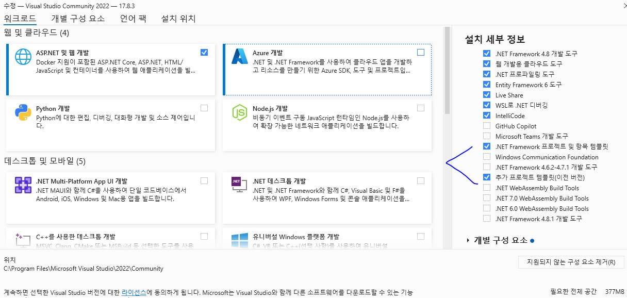627x298 pixels.
Task: Check the .NET Multi-Platform App UI 개발 box
Action: (204, 180)
